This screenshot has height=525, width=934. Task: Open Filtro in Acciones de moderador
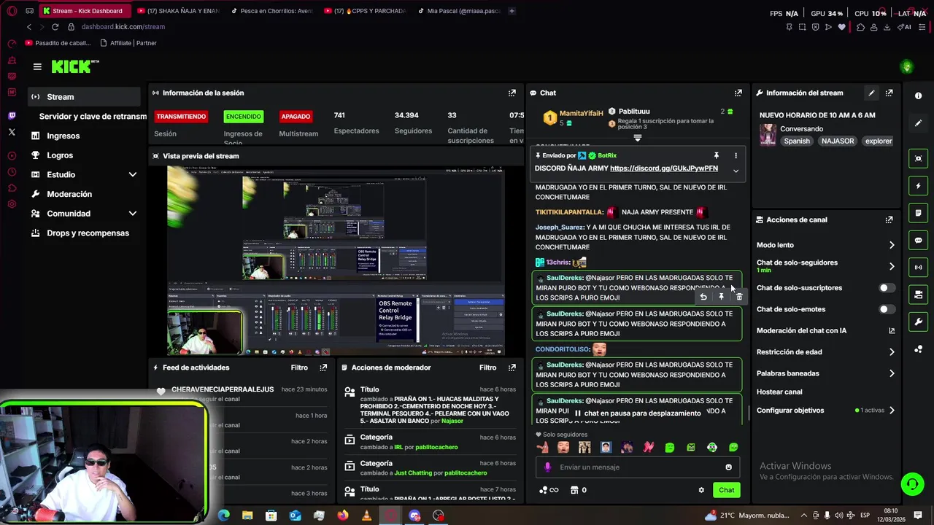pos(487,367)
